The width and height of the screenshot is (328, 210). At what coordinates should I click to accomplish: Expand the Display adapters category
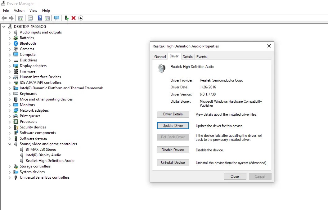tap(9, 66)
